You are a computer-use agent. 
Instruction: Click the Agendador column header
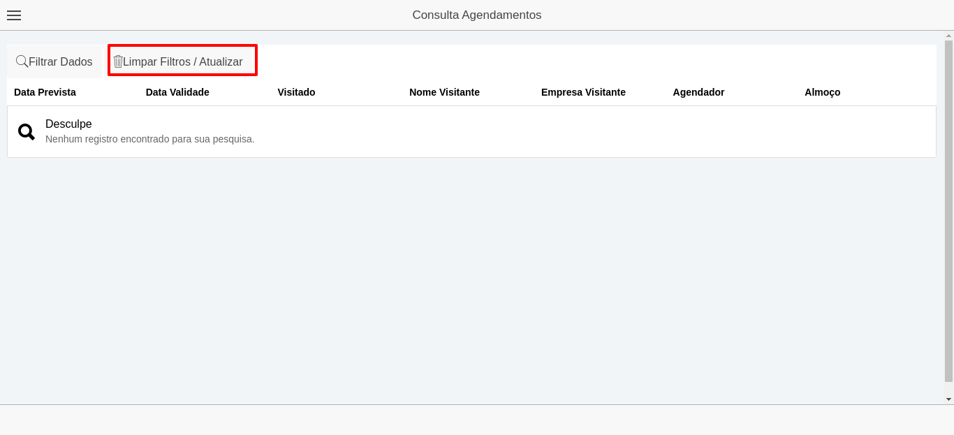tap(698, 92)
